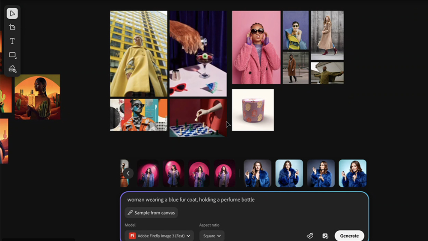
Task: Select the pink fur coat woman image
Action: [256, 48]
